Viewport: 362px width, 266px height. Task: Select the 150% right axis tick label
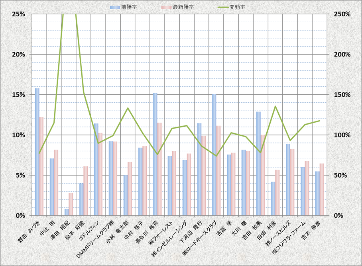tap(342, 95)
